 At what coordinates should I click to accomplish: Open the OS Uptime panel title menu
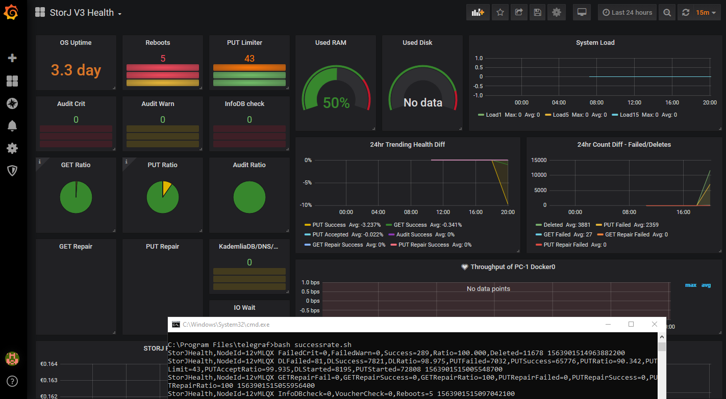[76, 43]
